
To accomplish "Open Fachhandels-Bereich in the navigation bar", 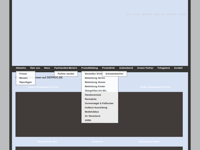I will (65, 68).
